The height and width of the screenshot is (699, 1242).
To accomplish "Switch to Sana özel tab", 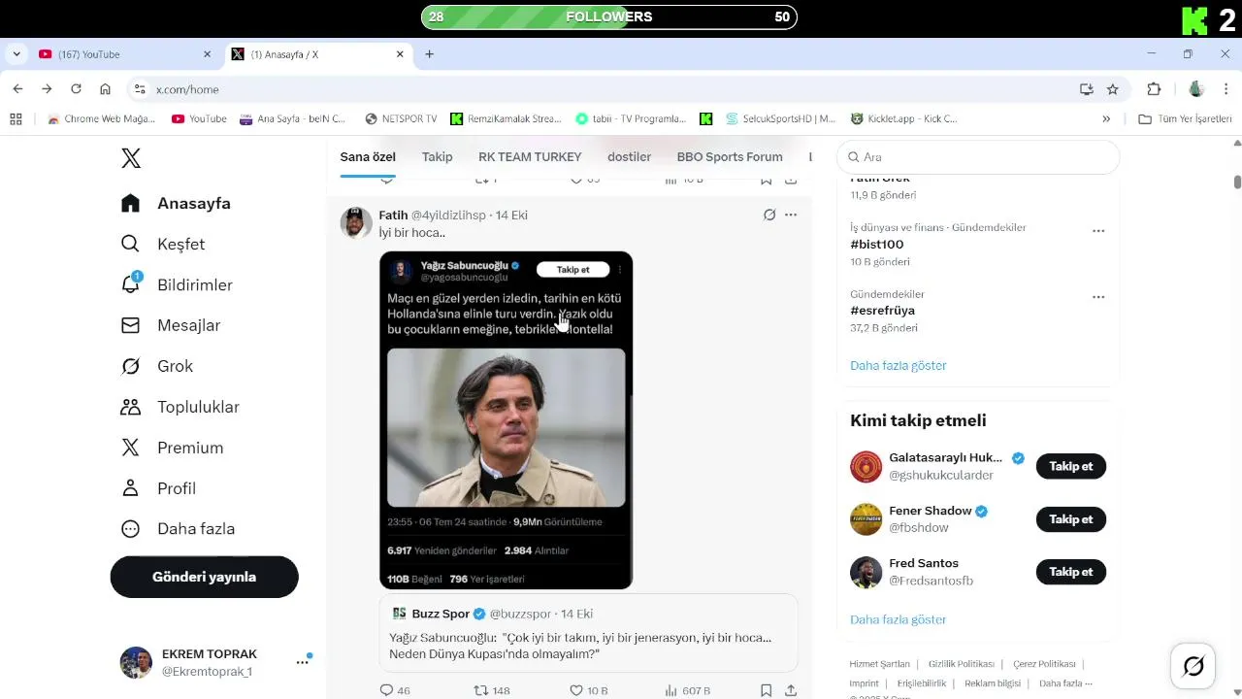I will point(368,156).
